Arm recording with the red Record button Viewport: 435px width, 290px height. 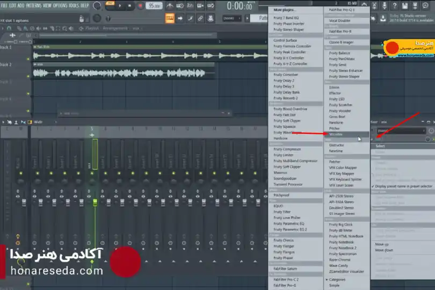coord(140,5)
